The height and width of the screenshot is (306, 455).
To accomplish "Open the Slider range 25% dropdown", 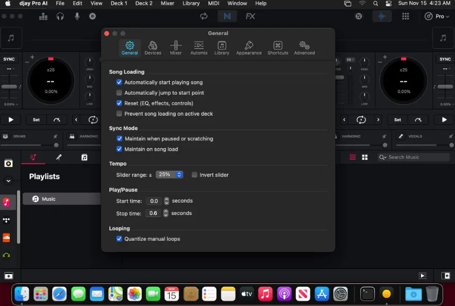I will tap(169, 174).
